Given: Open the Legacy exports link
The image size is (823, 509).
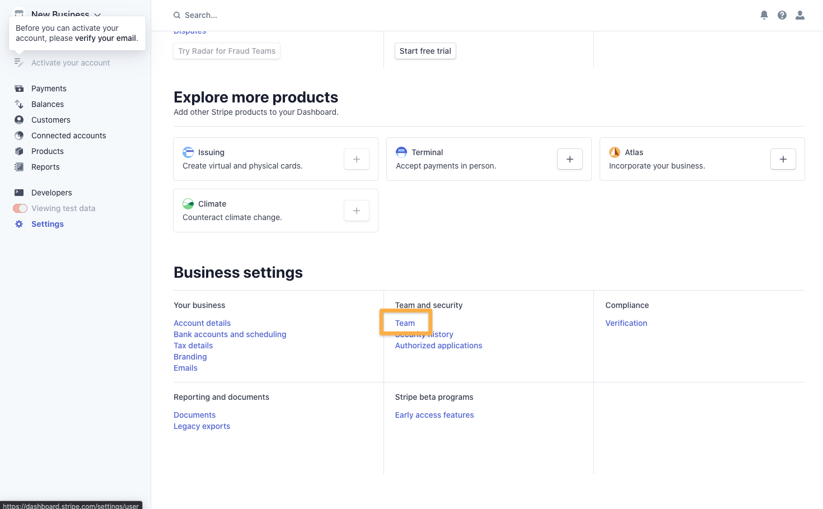Looking at the screenshot, I should coord(202,426).
